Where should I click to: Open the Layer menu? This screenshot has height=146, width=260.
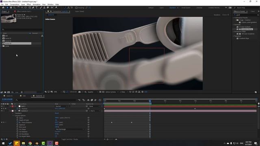coord(23,4)
